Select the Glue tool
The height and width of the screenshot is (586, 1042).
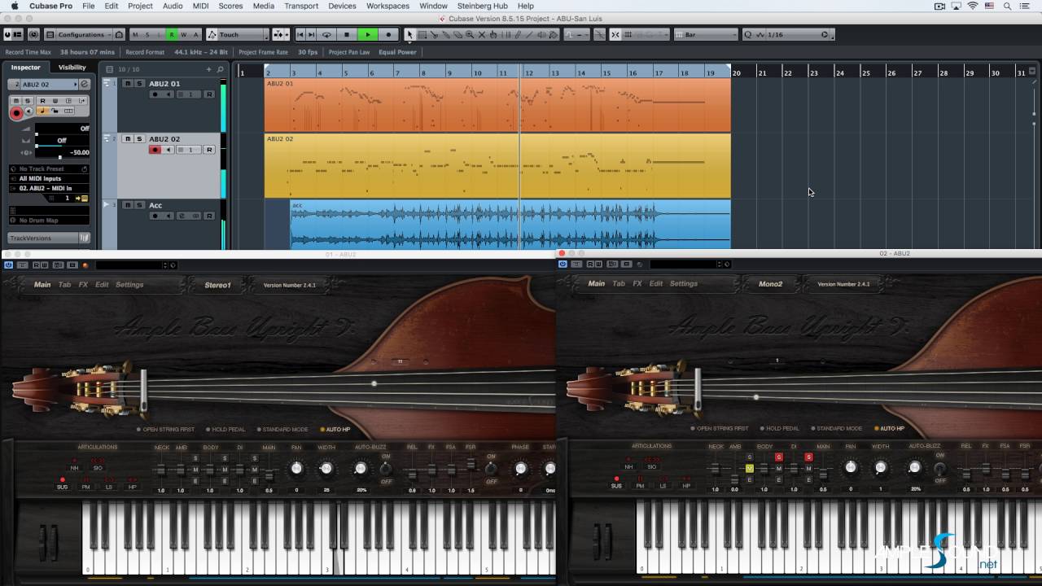pos(446,35)
